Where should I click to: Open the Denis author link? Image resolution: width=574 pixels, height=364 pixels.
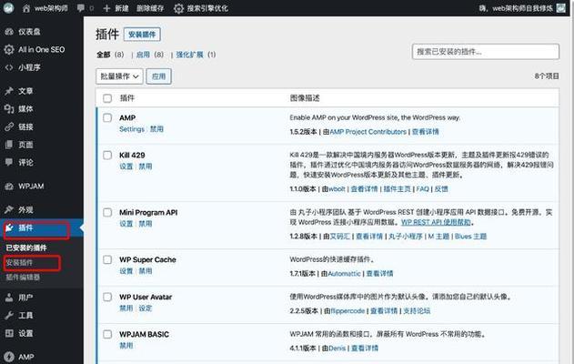(337, 349)
